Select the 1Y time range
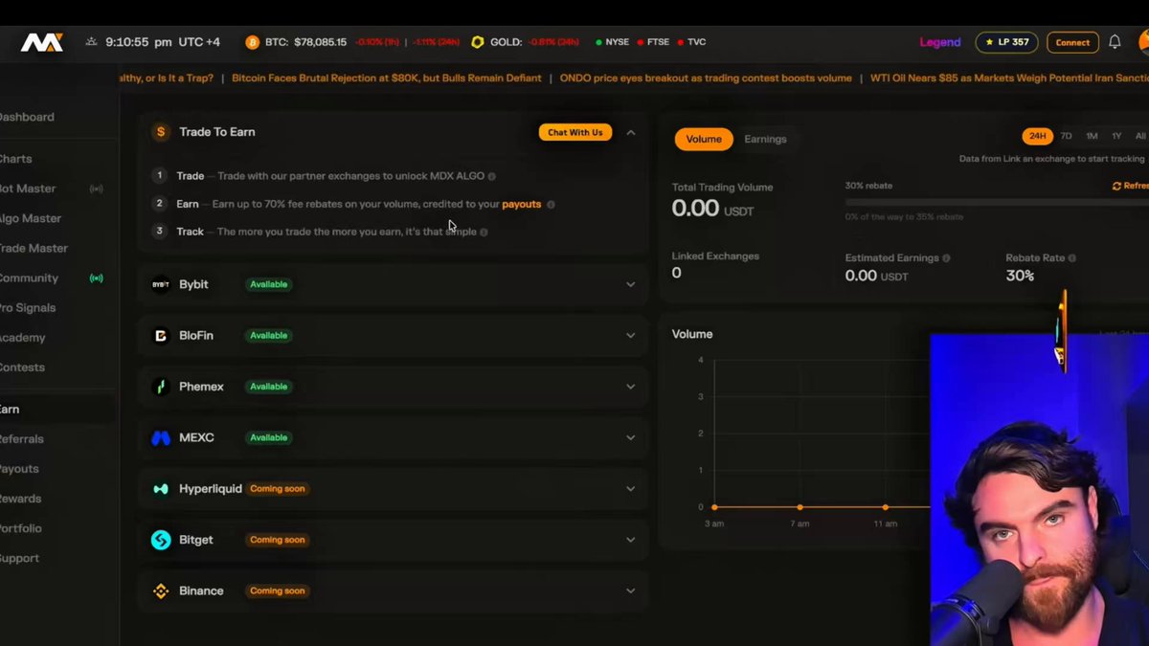The height and width of the screenshot is (646, 1149). (1116, 136)
